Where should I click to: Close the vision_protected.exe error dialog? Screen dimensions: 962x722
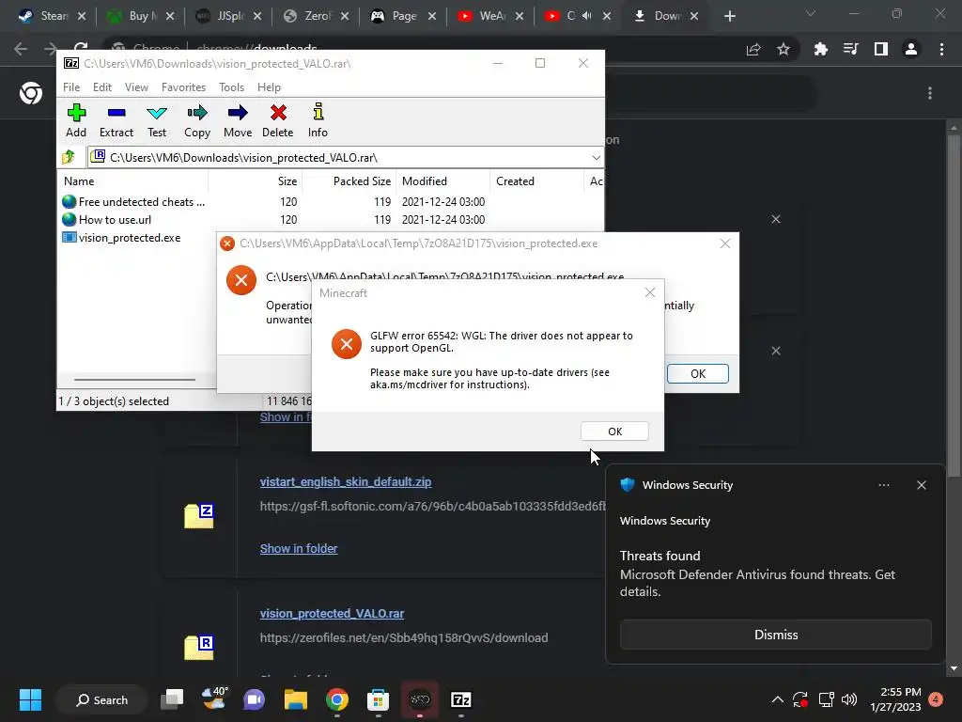tap(725, 243)
